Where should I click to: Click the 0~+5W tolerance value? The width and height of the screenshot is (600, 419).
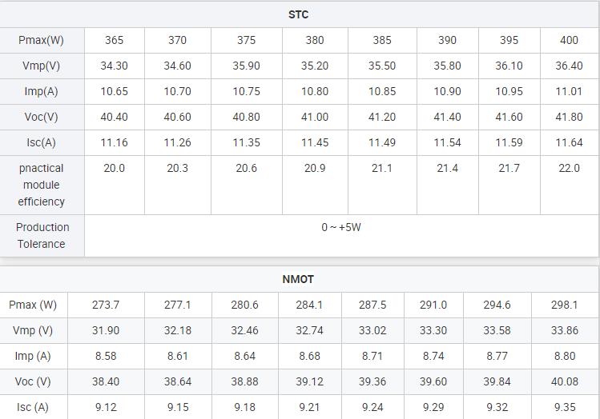[x=341, y=227]
